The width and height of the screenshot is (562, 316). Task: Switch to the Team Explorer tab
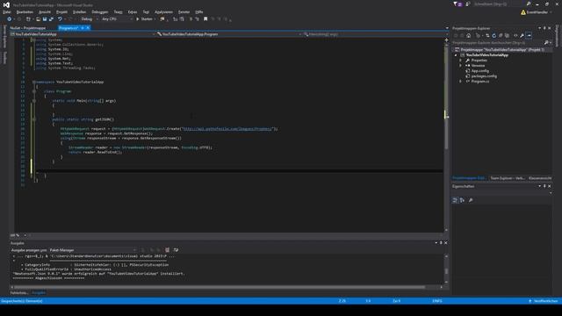tap(508, 178)
